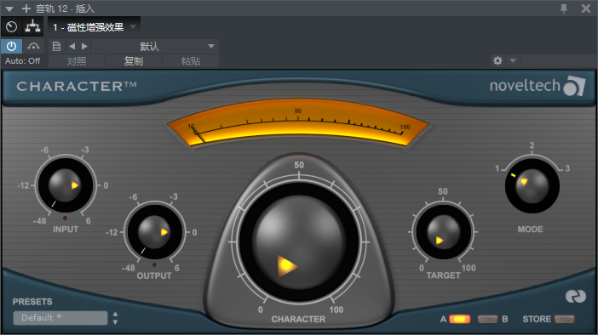The width and height of the screenshot is (598, 335).
Task: Click the automation clock icon
Action: (x=11, y=27)
